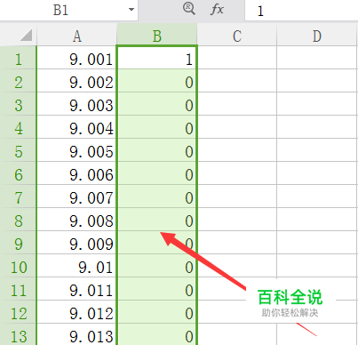Click cell containing 9.01
The image size is (358, 345).
[76, 266]
